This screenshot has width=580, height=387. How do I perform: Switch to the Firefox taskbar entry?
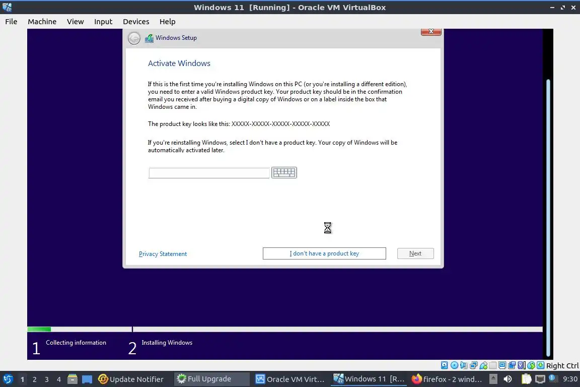click(x=447, y=379)
